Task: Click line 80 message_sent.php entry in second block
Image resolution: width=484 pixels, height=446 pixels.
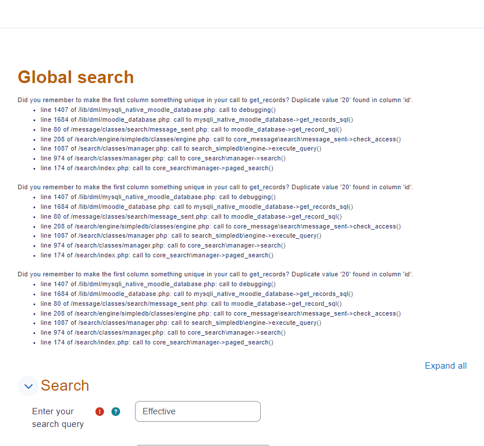Action: (191, 217)
